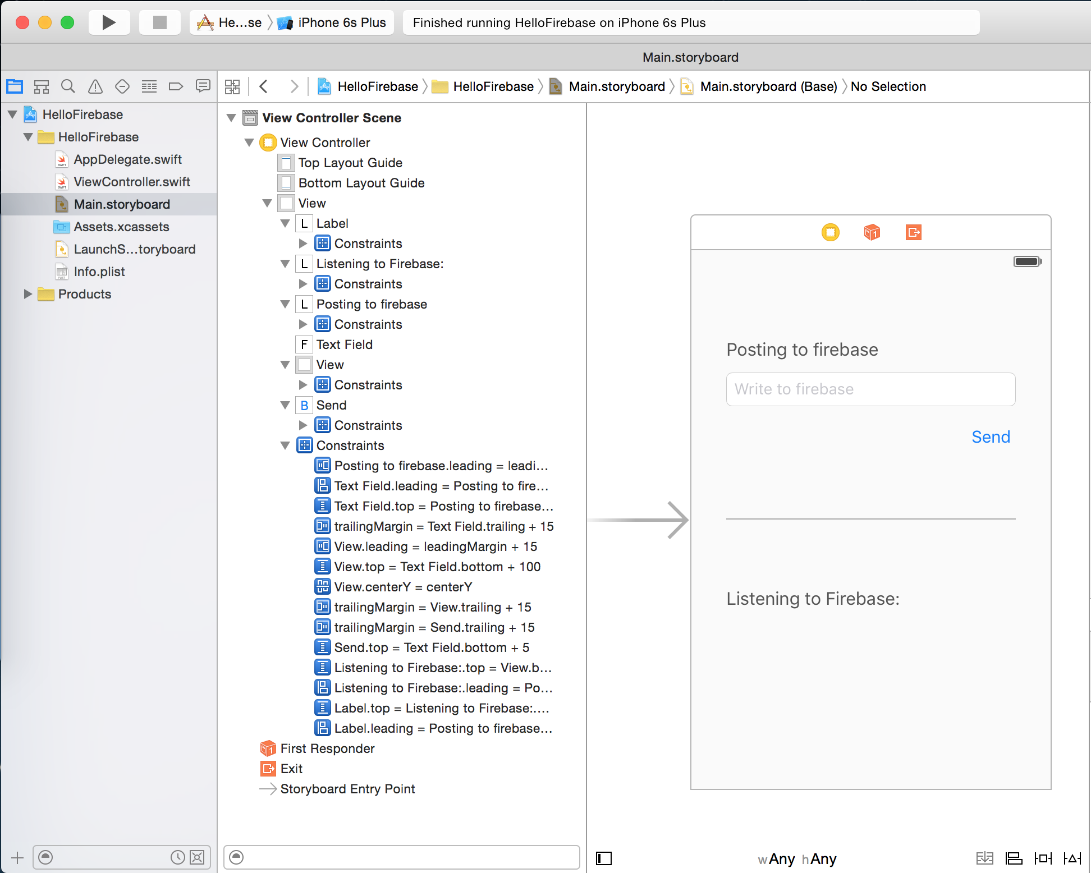Expand Constraints under Listening to Firebase
This screenshot has width=1091, height=873.
tap(303, 284)
